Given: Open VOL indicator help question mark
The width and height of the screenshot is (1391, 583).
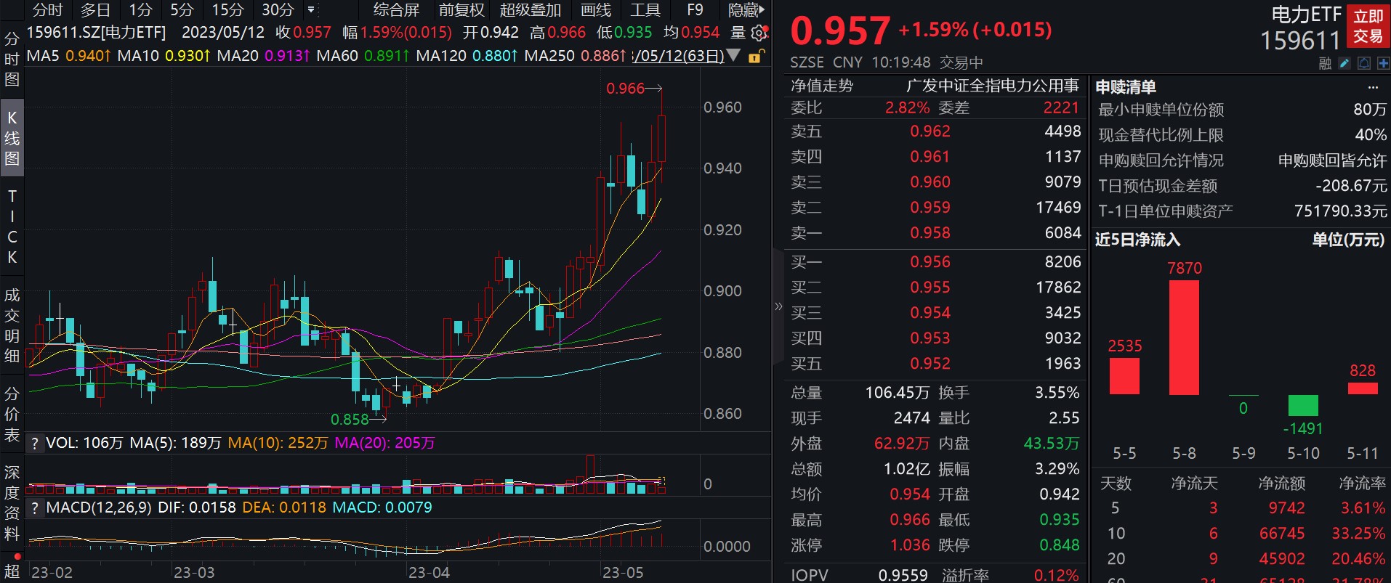Looking at the screenshot, I should click(35, 443).
